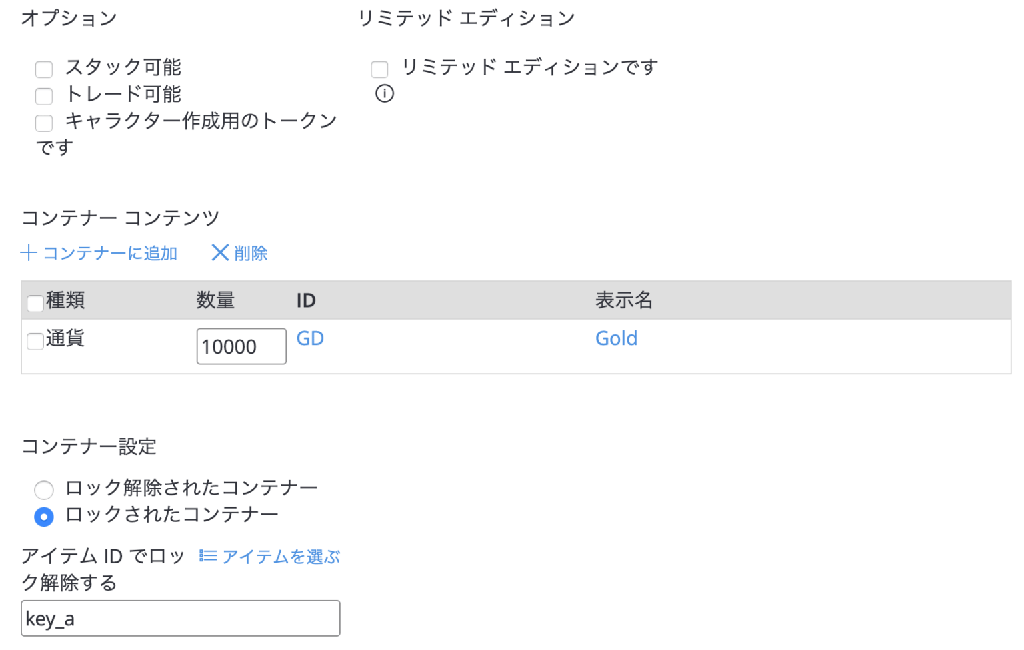Select ロックされたコンテナー radio button
Viewport: 1024px width, 650px height.
coord(44,517)
